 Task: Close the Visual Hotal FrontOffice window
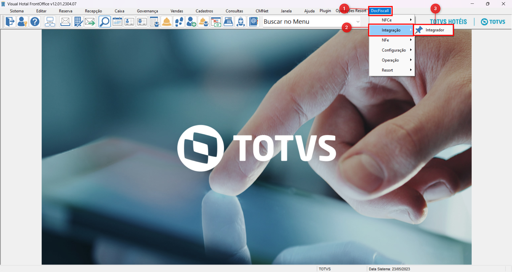[503, 4]
